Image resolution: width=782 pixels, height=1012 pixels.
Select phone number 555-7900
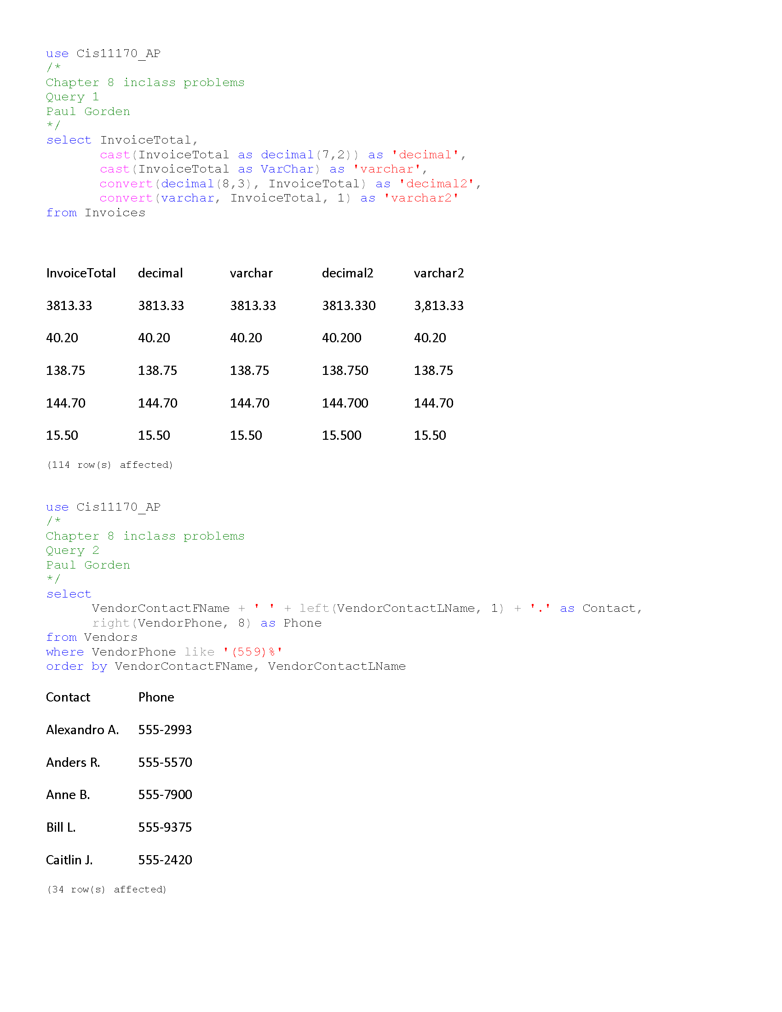(x=165, y=795)
